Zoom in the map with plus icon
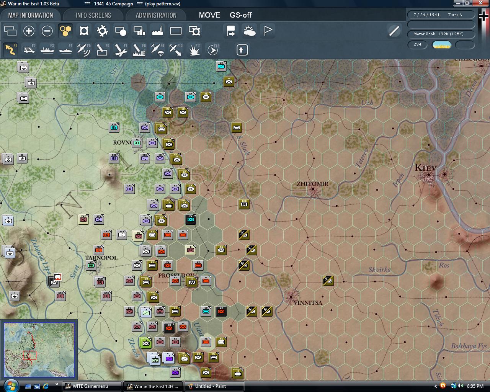The width and height of the screenshot is (490, 392). [29, 31]
